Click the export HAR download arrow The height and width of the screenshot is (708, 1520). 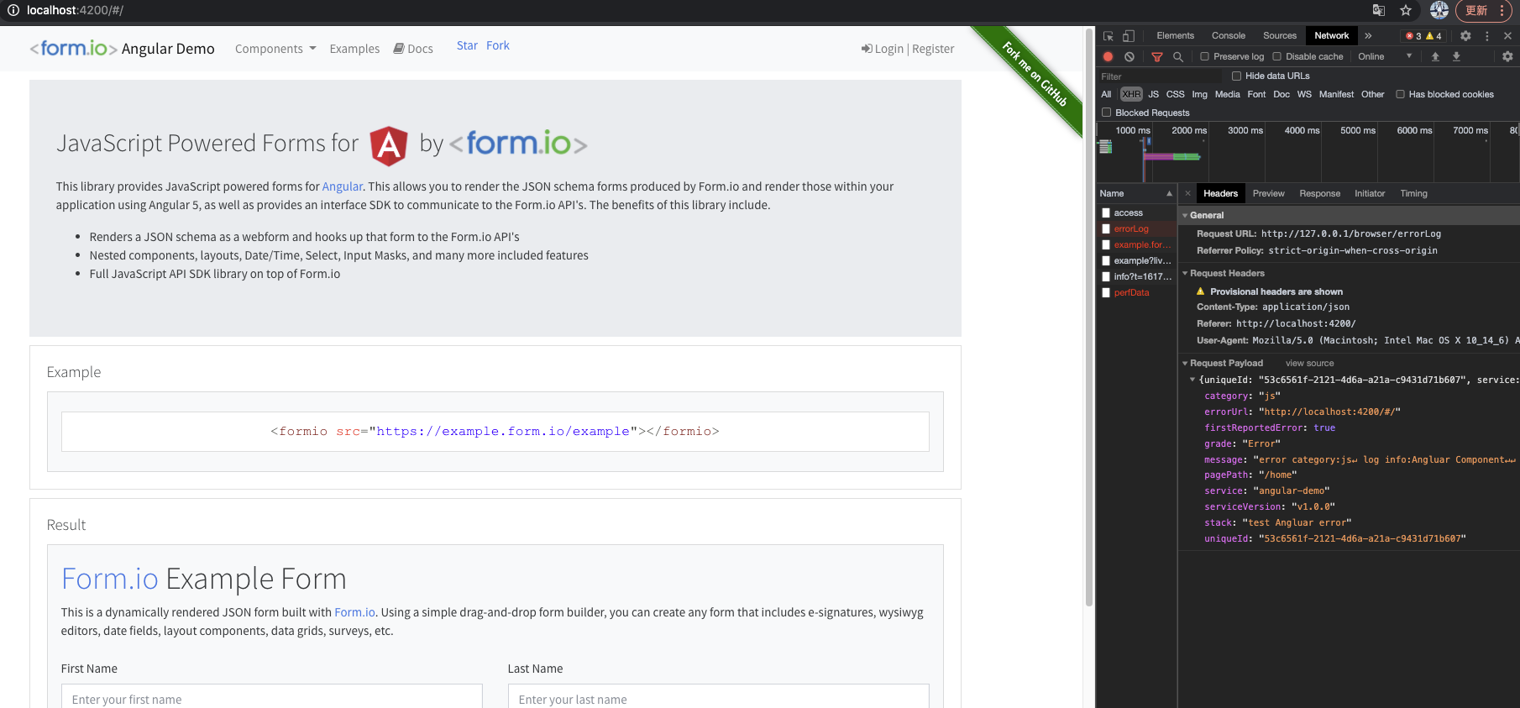[x=1456, y=57]
